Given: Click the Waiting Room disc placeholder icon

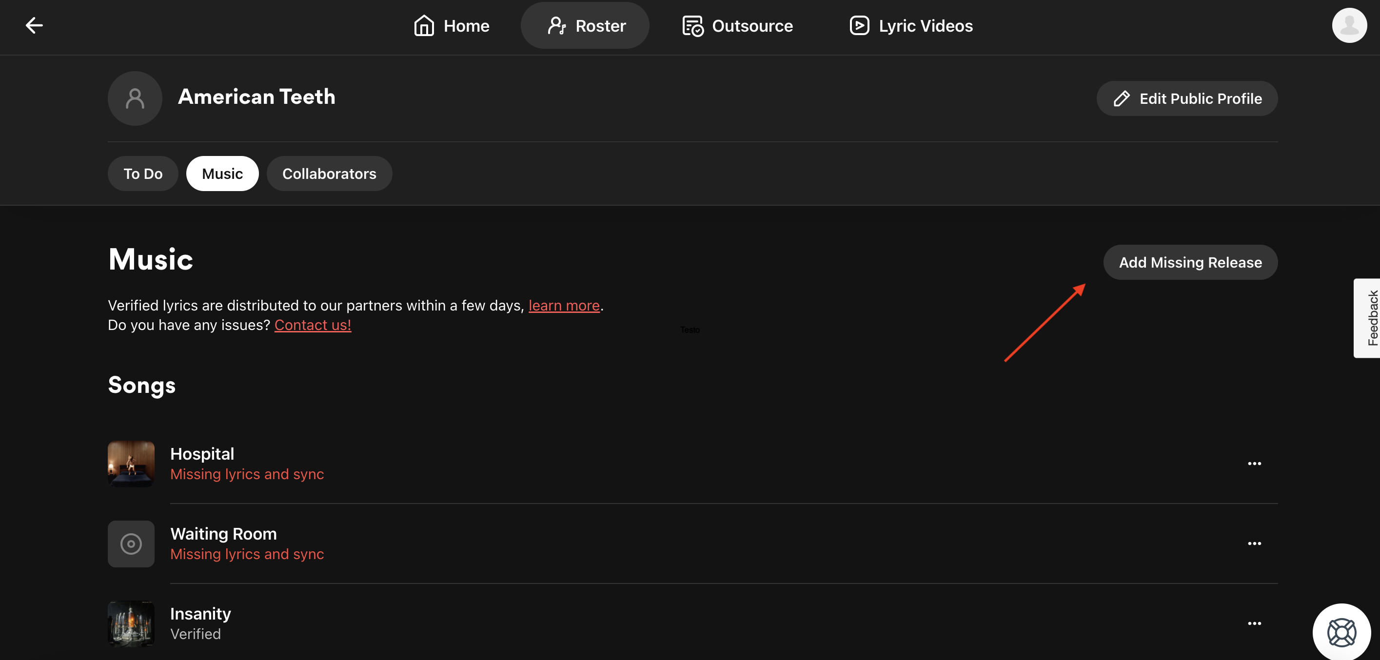Looking at the screenshot, I should point(131,544).
